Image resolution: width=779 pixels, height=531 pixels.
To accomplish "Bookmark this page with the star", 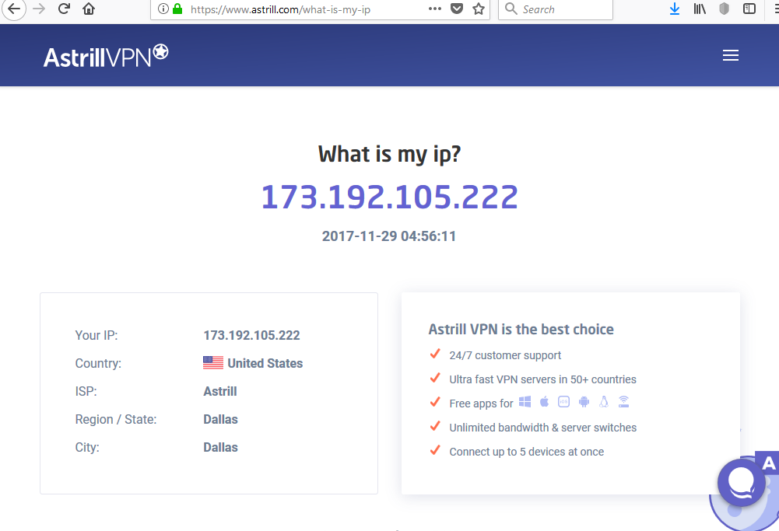I will tap(479, 9).
